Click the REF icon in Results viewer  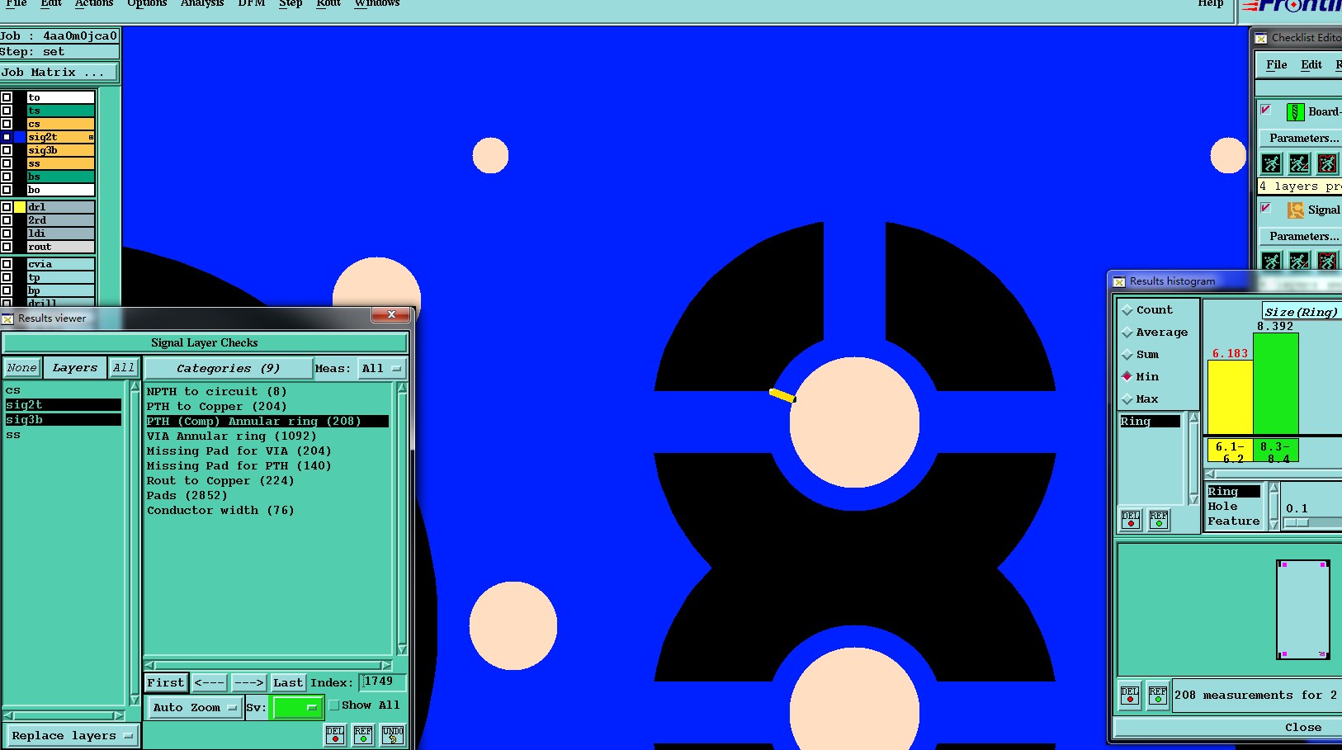[x=363, y=734]
